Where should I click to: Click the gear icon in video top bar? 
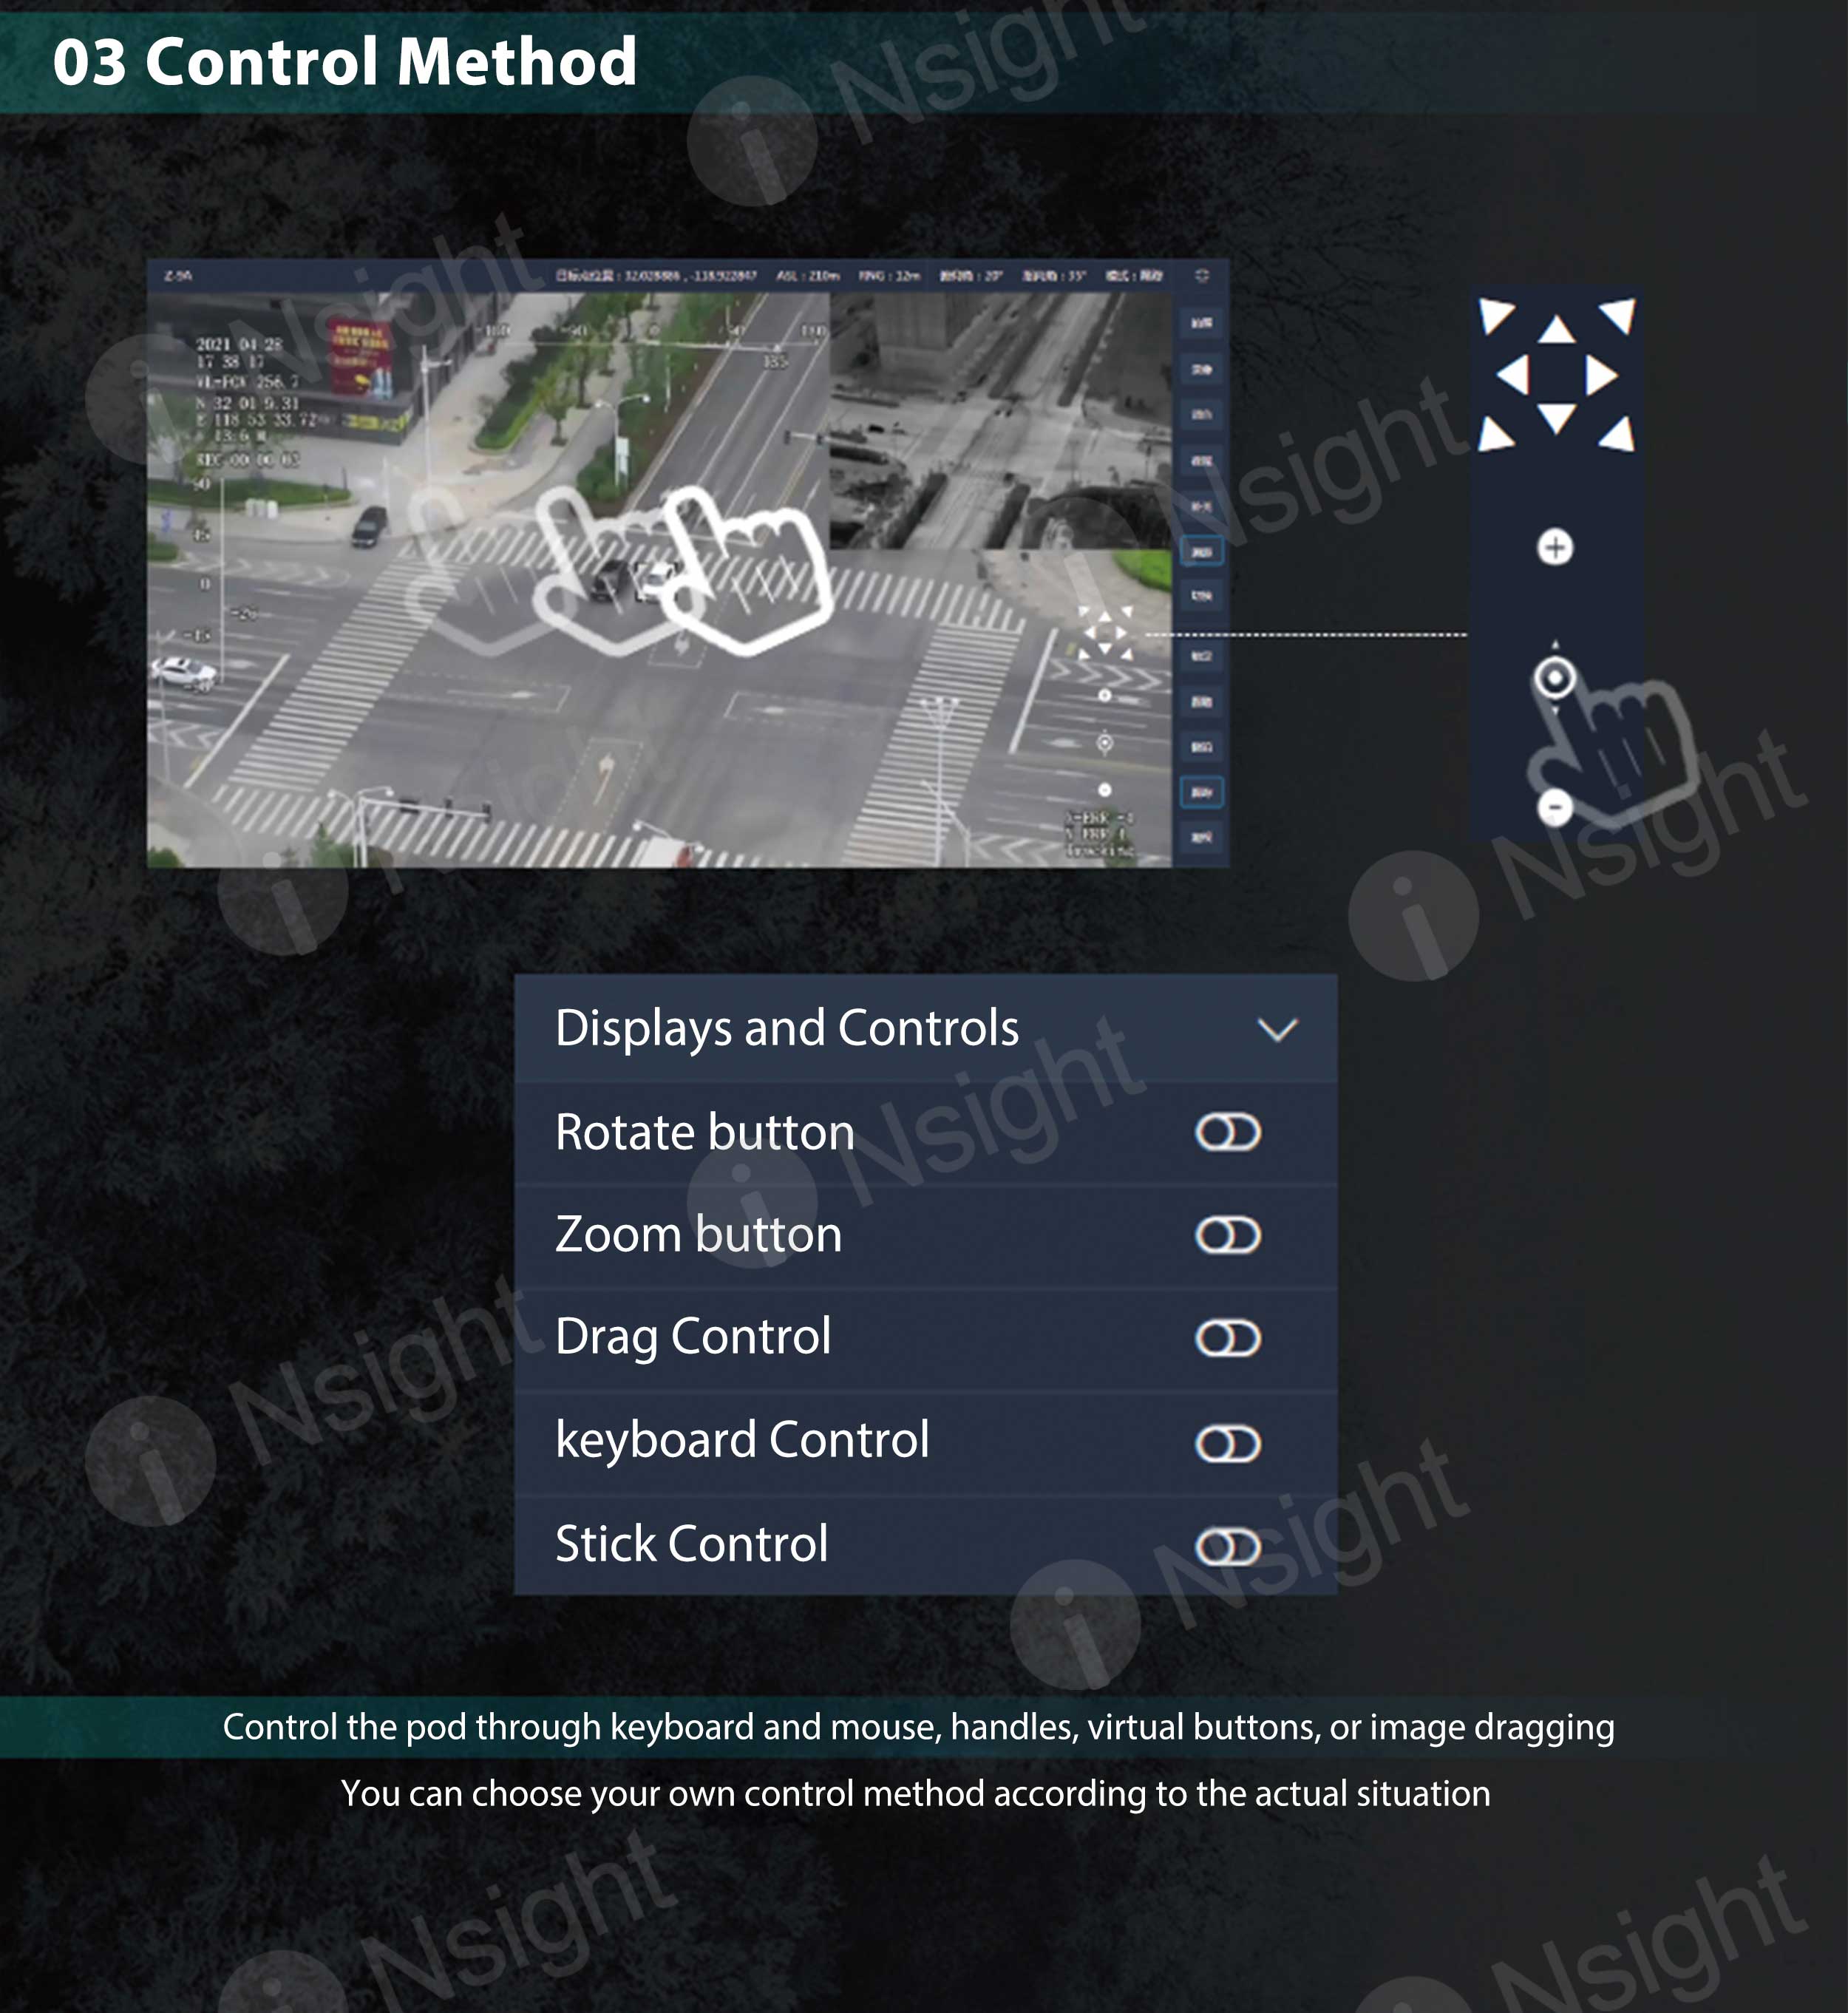1202,275
